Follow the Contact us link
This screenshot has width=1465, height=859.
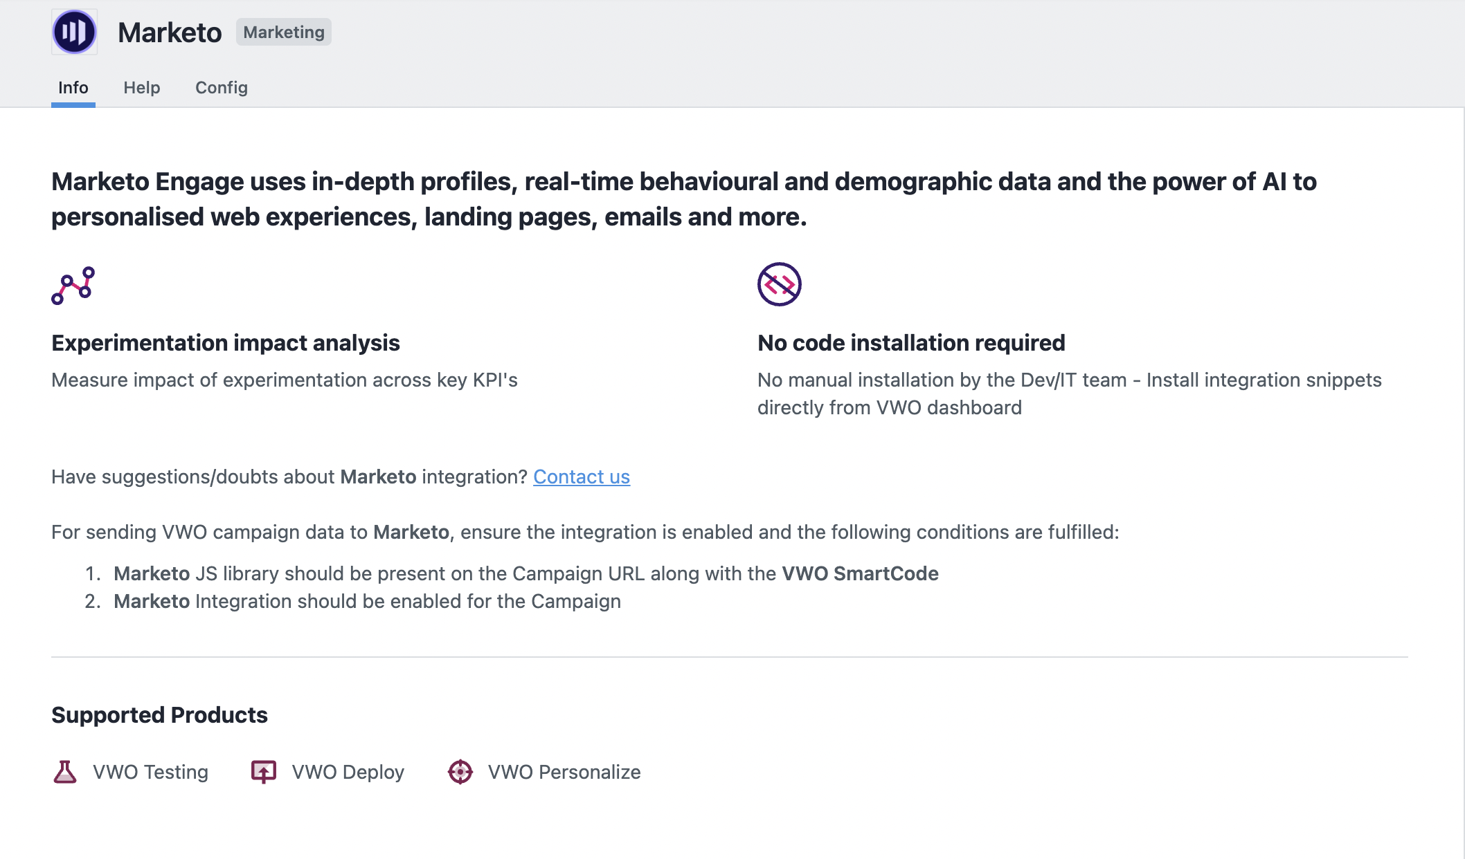582,477
